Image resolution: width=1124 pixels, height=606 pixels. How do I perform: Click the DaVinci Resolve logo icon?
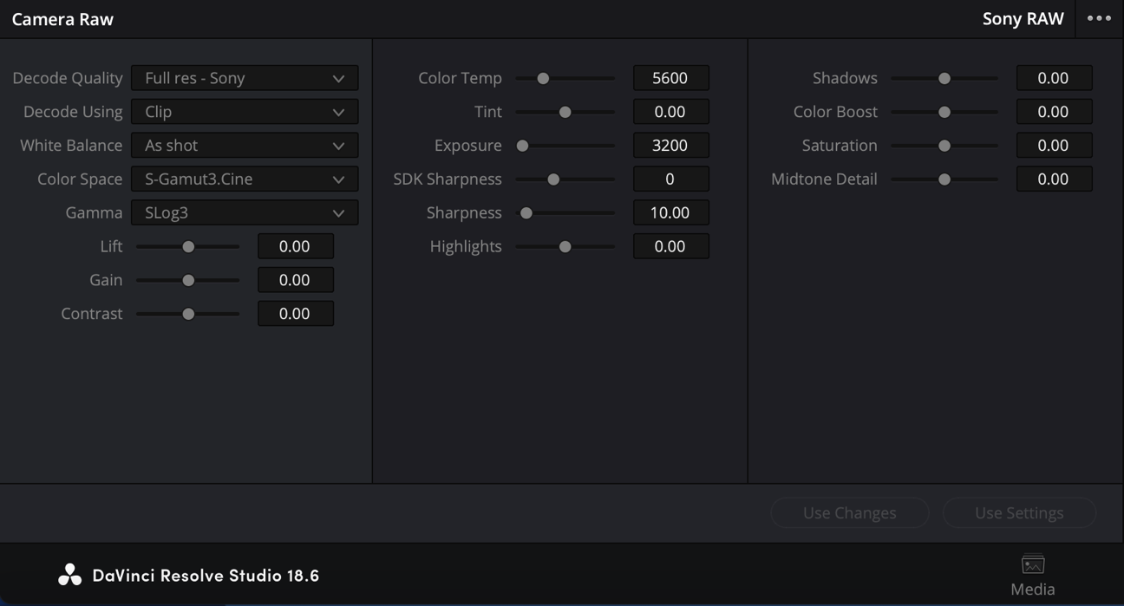pyautogui.click(x=70, y=575)
